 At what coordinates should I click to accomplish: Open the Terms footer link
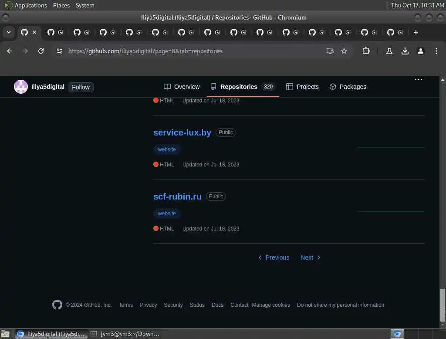[125, 305]
